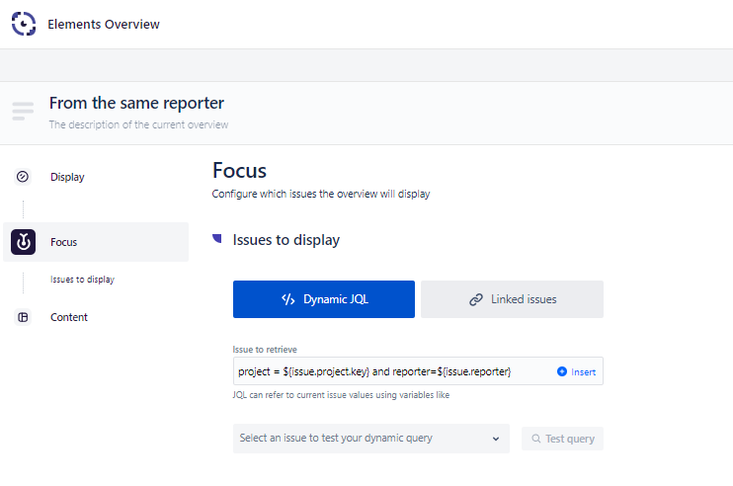Screen dimensions: 733x486
Task: Jump to 'Issues to display' sub-item in sidebar
Action: 82,280
